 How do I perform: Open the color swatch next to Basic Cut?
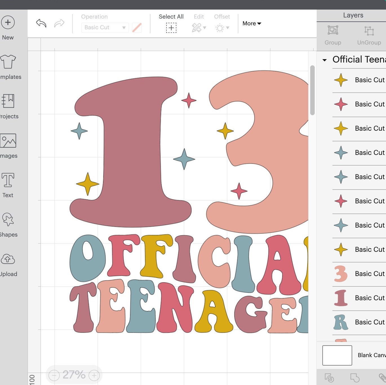point(137,27)
